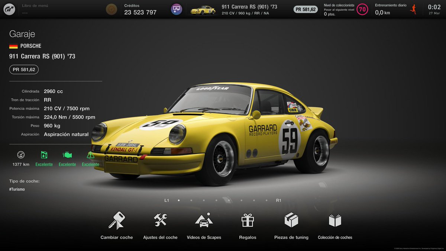This screenshot has width=446, height=251.
Task: Select the yellow Porsche thumbnail in top bar
Action: tap(203, 10)
